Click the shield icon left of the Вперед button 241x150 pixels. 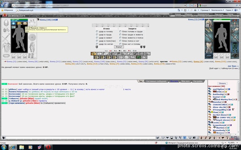click(97, 47)
